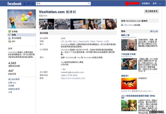Click the lp.kunlun.tw ad image
This screenshot has height=114, width=166.
point(129,64)
